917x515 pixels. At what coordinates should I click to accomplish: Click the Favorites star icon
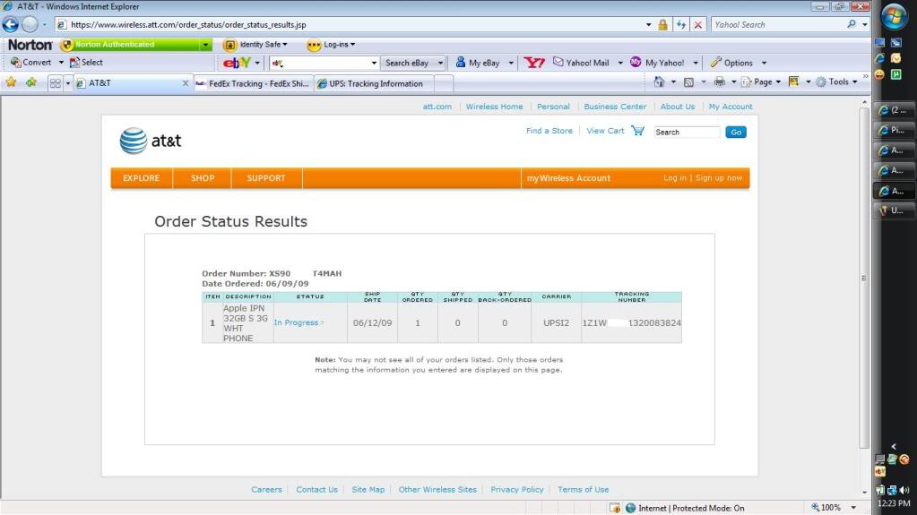point(11,82)
